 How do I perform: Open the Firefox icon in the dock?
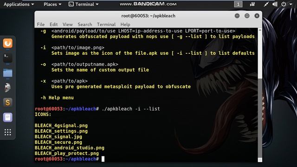7,43
